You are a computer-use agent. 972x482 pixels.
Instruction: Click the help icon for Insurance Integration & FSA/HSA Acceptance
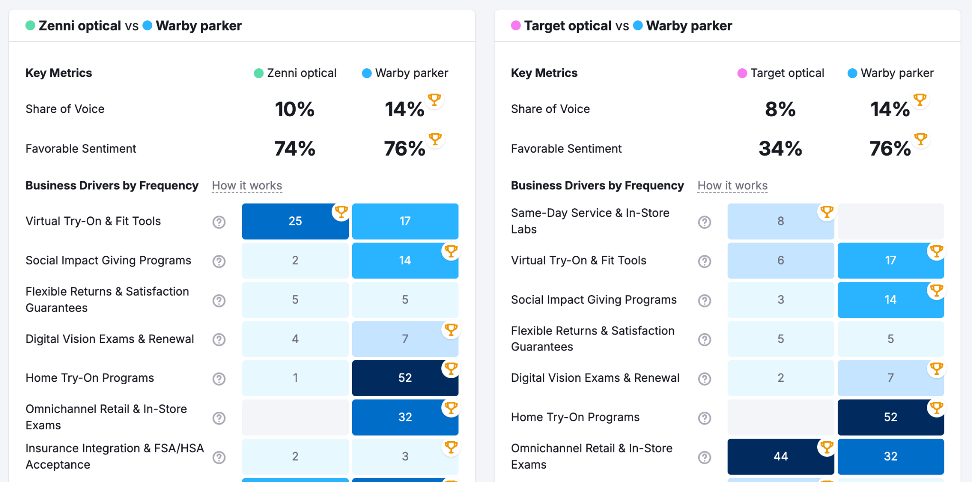[x=219, y=457]
